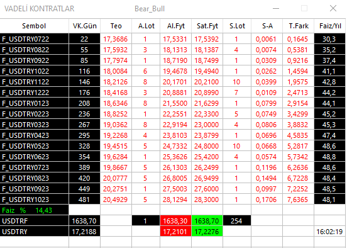Click T.Fark value 7,6365

coord(298,200)
